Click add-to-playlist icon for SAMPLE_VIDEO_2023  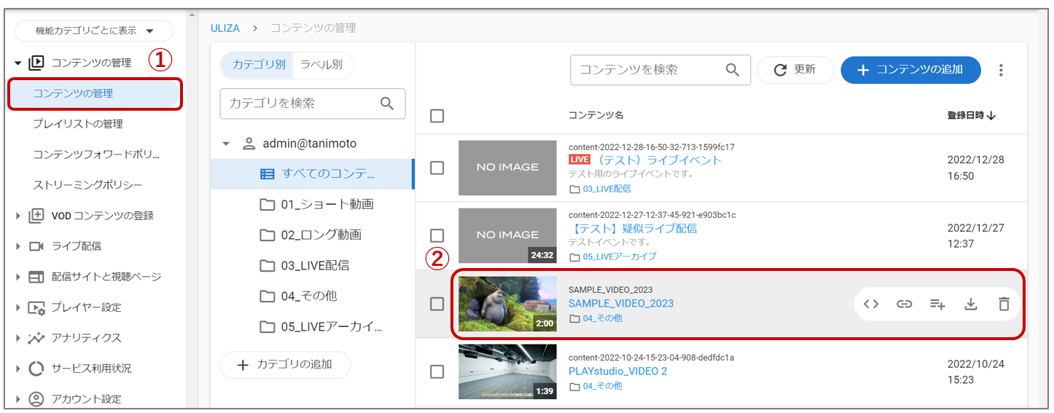pyautogui.click(x=937, y=304)
